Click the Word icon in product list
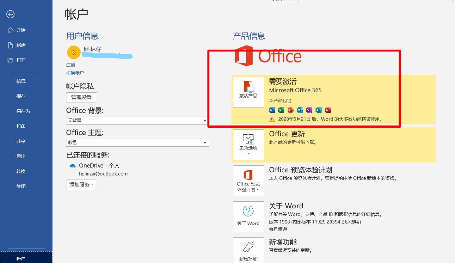The height and width of the screenshot is (263, 455). 272,110
